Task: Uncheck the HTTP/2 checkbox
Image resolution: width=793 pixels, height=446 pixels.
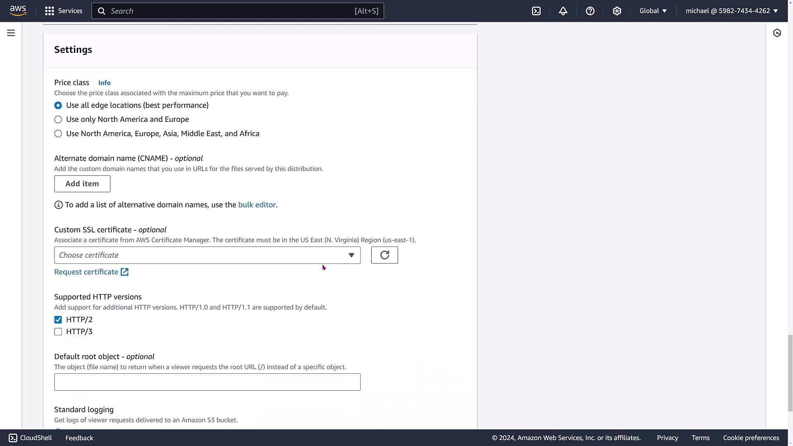Action: tap(58, 320)
